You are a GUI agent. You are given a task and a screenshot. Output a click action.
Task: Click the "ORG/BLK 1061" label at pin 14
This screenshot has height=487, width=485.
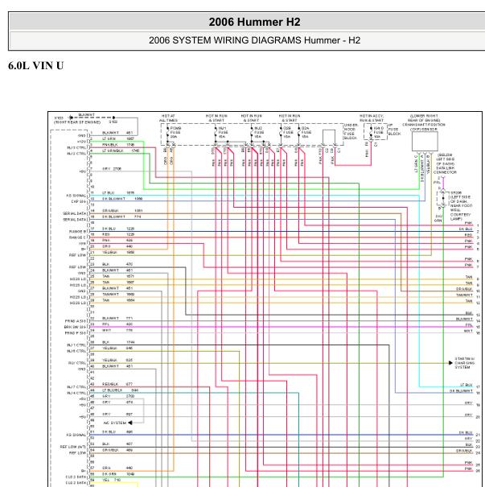tap(122, 211)
